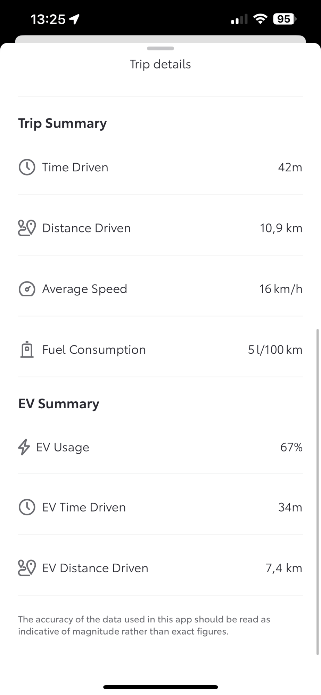This screenshot has width=321, height=695.
Task: Tap the 67% EV Usage value
Action: [291, 447]
